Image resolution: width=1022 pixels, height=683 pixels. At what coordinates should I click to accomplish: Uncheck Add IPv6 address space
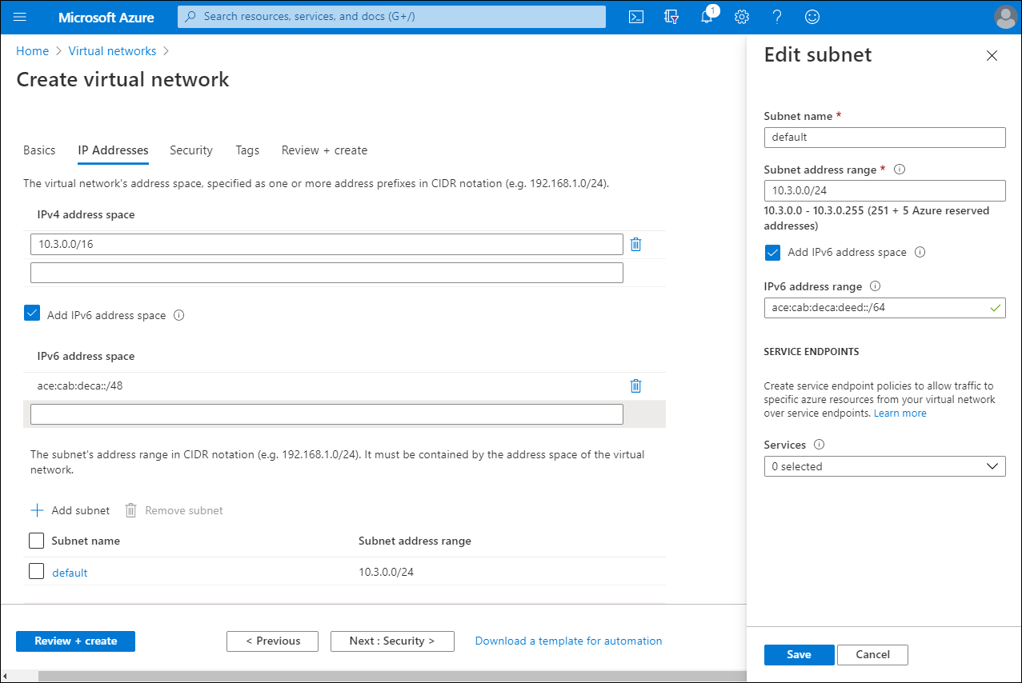click(31, 313)
